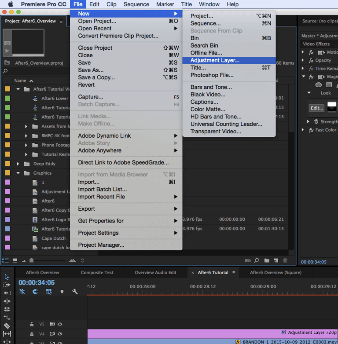Switch project panel to List View

pyautogui.click(x=5, y=260)
